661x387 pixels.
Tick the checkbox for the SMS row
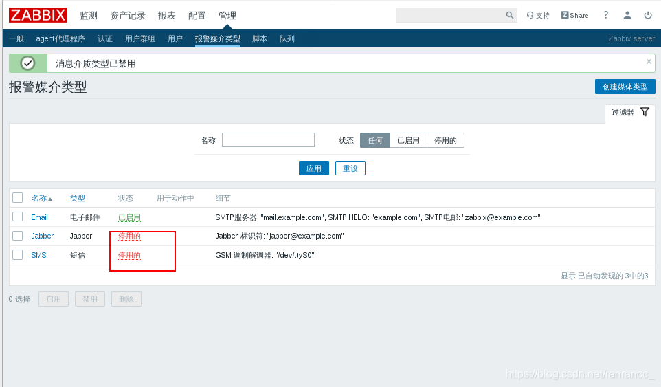(x=17, y=254)
